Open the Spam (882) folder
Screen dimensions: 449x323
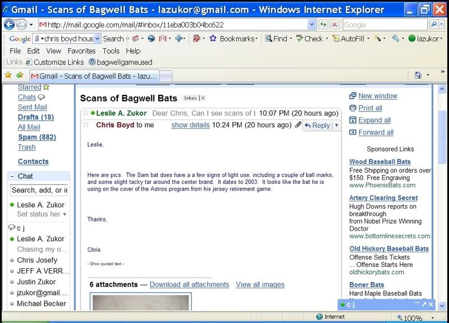click(37, 137)
